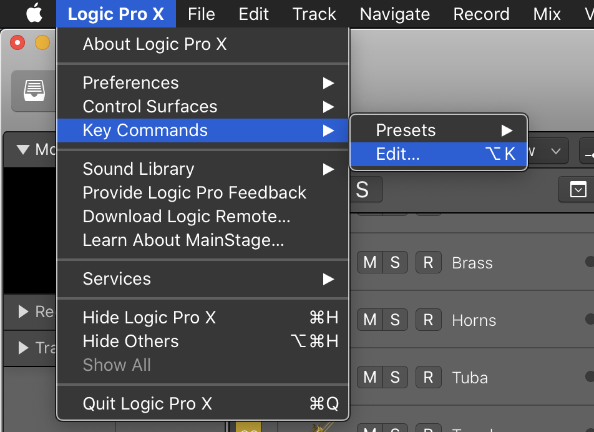The image size is (594, 432).
Task: Open the Mix menu
Action: coord(547,14)
